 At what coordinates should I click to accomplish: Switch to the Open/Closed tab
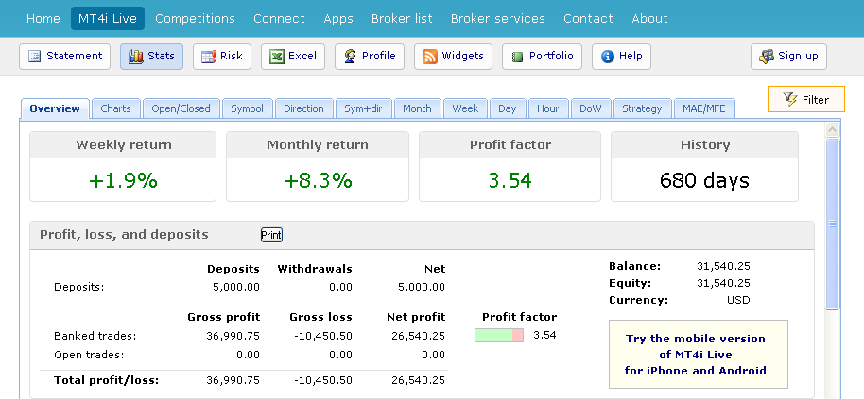click(x=181, y=108)
